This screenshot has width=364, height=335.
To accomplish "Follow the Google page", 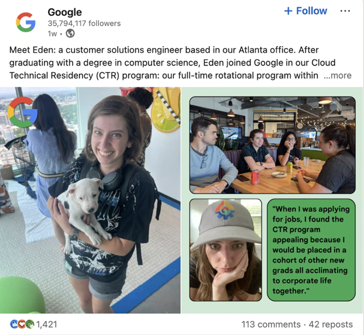I will (305, 11).
